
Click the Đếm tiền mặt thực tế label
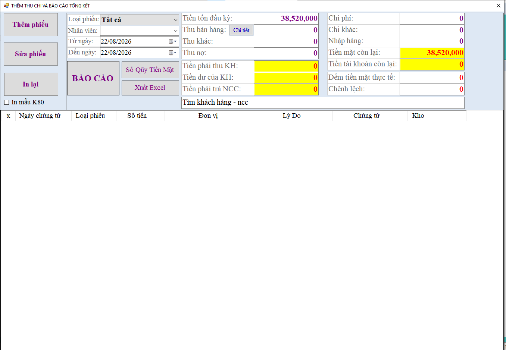click(362, 78)
